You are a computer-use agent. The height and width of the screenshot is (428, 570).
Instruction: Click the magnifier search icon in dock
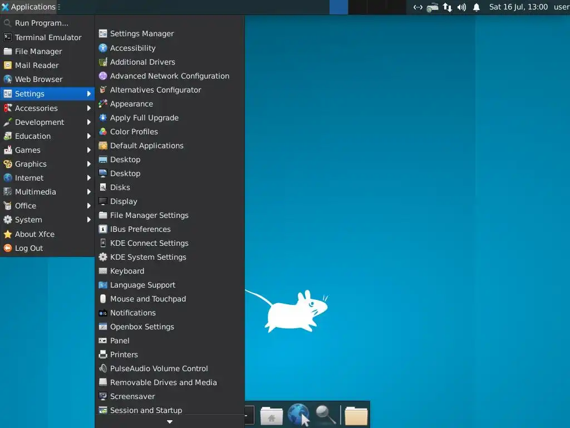point(325,415)
